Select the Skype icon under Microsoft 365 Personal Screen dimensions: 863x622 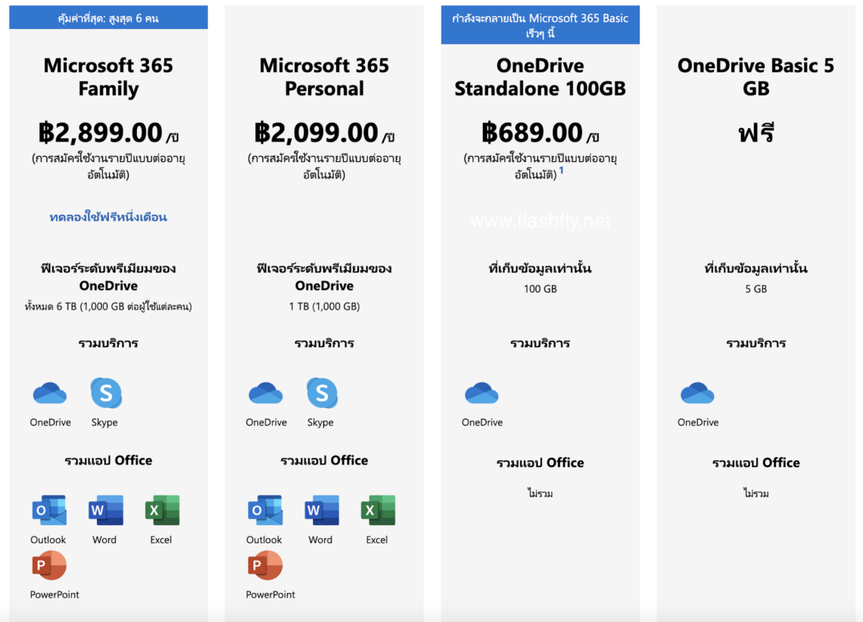(x=321, y=393)
